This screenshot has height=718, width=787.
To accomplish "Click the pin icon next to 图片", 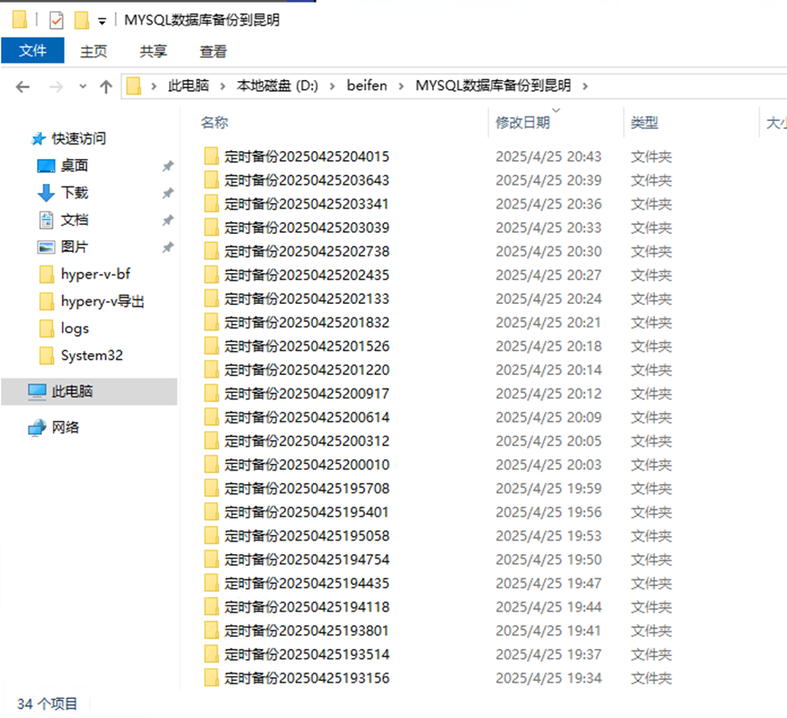I will coord(167,248).
